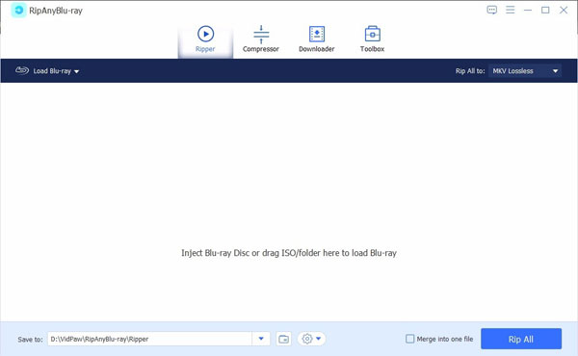This screenshot has height=356, width=578.
Task: Click the Save to path field
Action: [149, 339]
